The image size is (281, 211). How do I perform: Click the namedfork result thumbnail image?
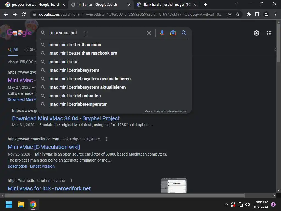pos(174,185)
